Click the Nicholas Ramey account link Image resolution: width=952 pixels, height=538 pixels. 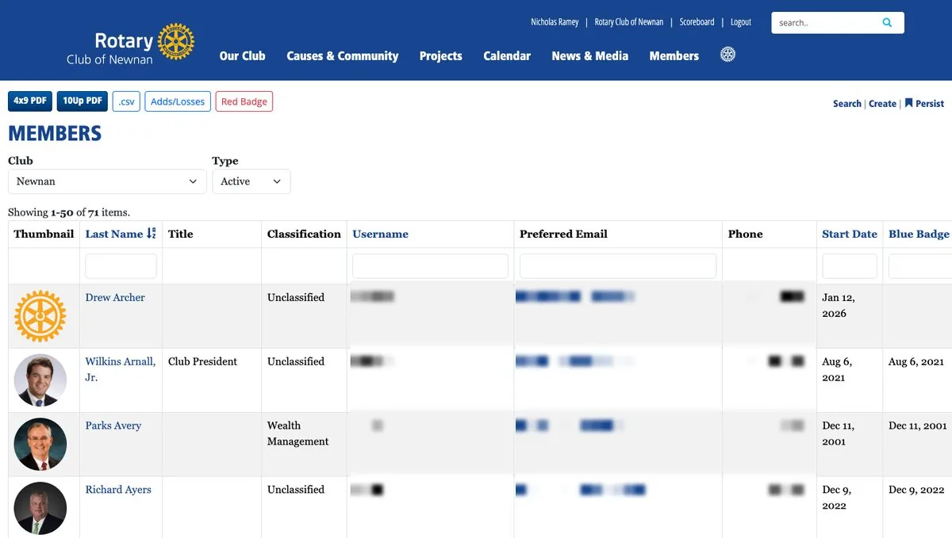tap(555, 22)
